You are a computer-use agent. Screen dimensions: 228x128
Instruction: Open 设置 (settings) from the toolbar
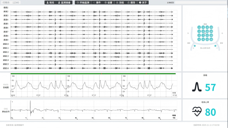click(x=108, y=2)
